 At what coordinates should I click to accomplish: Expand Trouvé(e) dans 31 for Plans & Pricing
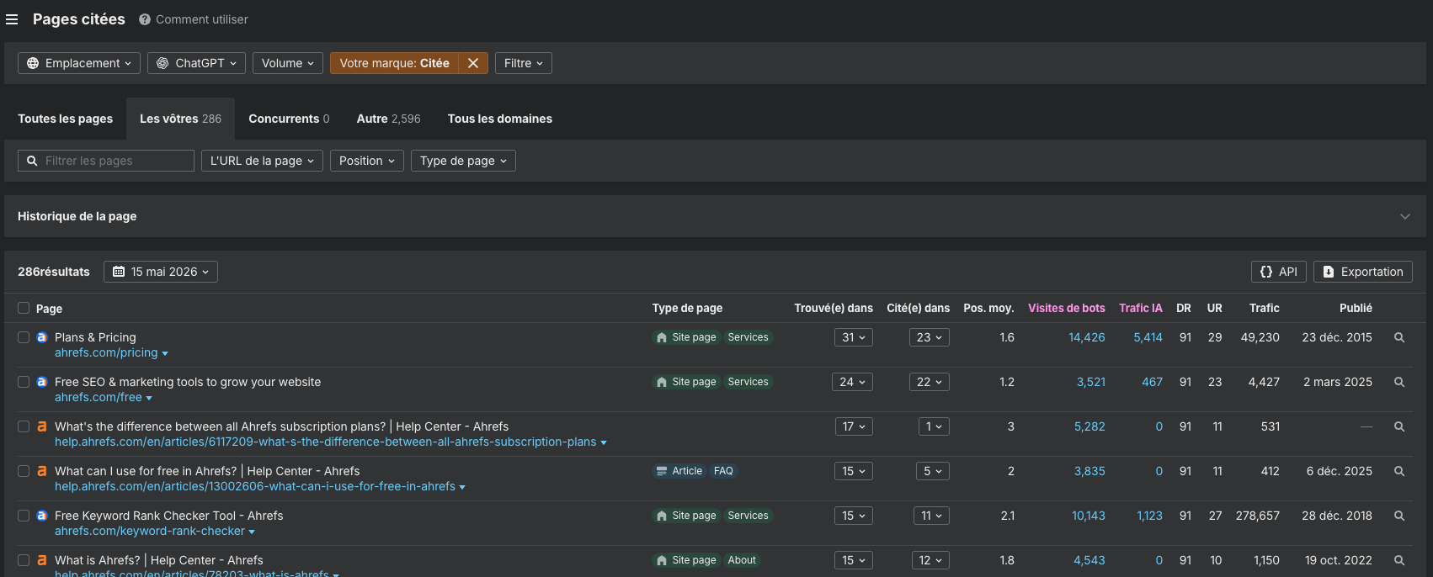point(854,337)
